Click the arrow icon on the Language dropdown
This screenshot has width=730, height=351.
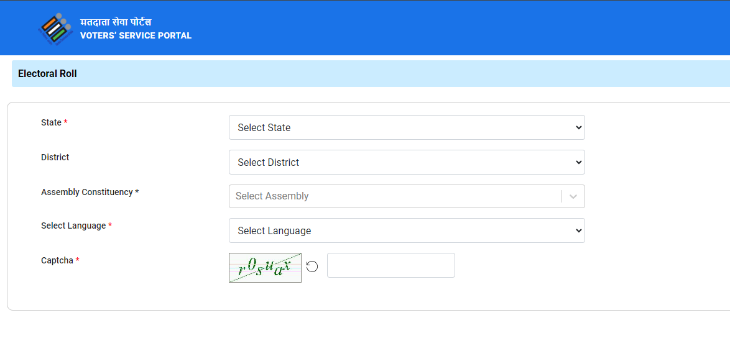578,230
